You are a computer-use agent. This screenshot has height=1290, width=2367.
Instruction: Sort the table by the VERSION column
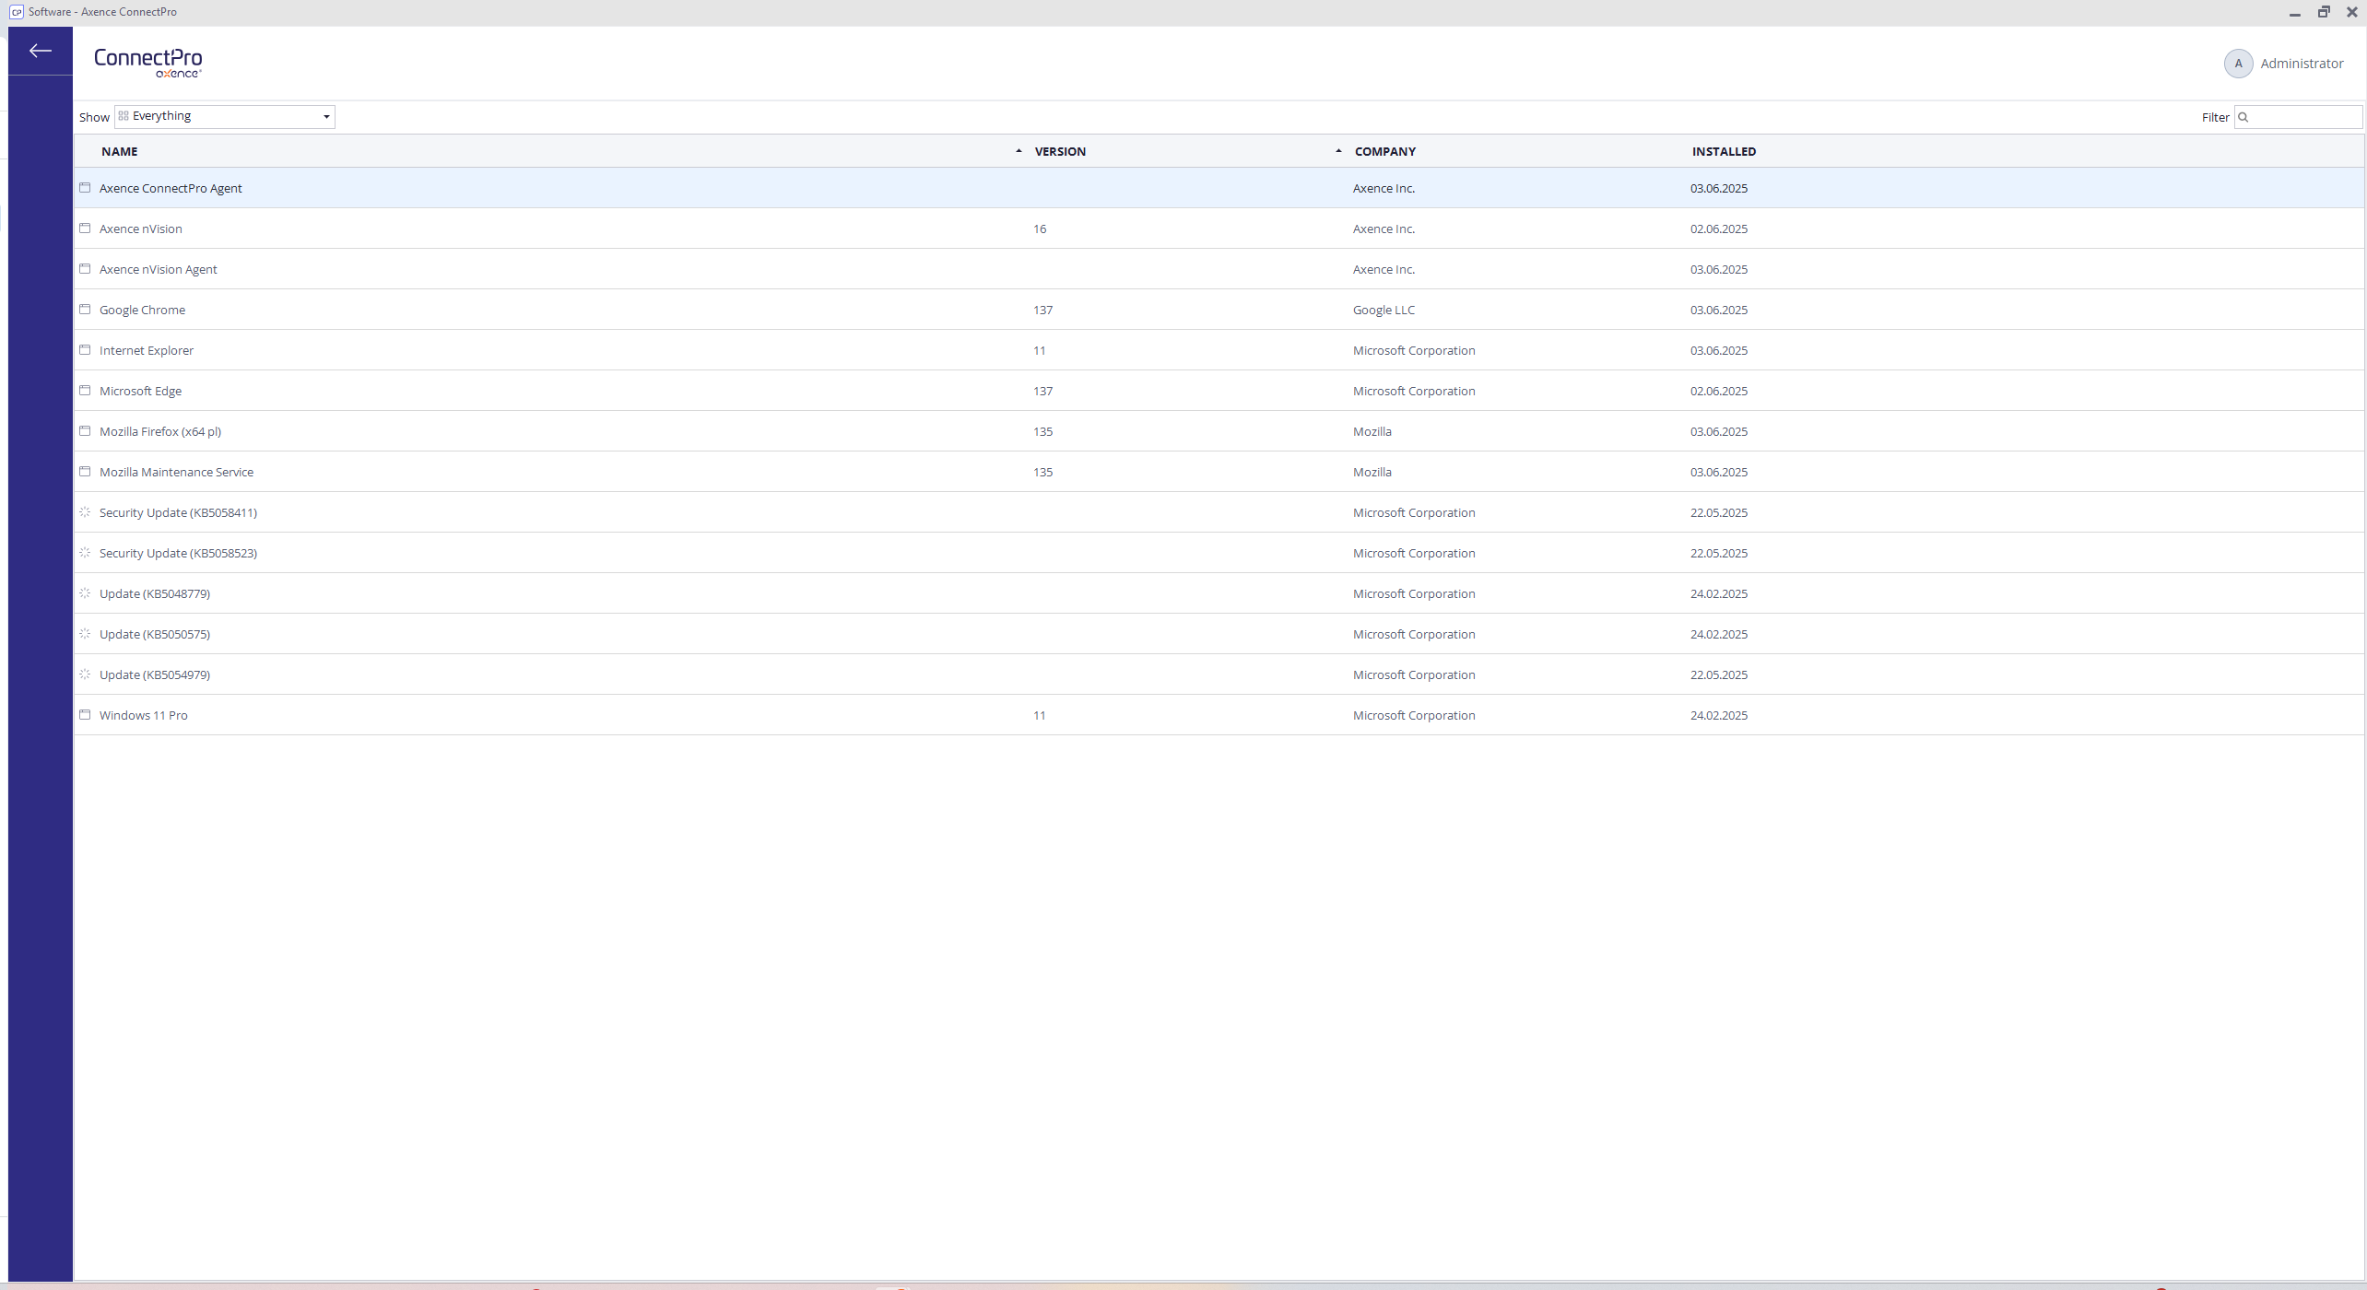[1060, 151]
